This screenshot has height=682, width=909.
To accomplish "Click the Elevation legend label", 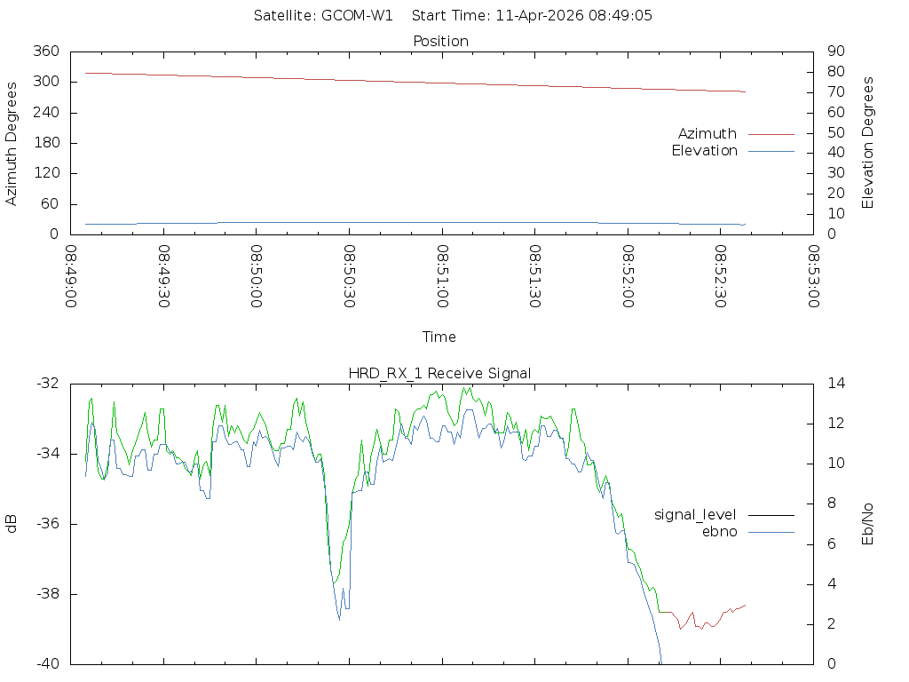I will click(704, 151).
